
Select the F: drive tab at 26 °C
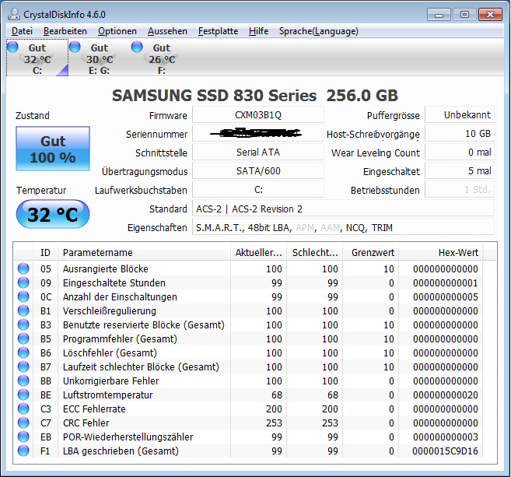pyautogui.click(x=161, y=58)
